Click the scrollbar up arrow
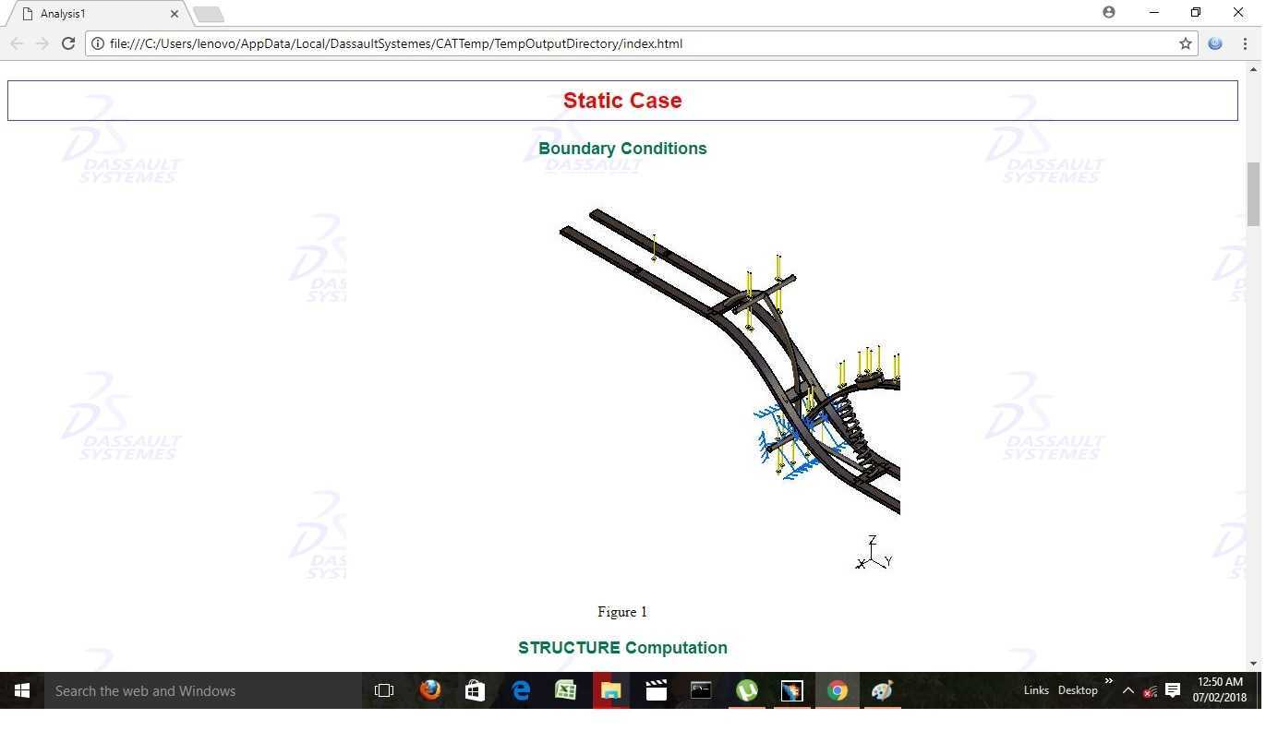The image size is (1278, 731). coord(1253,69)
